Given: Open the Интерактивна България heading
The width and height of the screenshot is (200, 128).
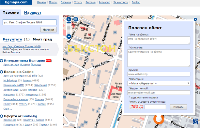Looking at the screenshot, I should tap(24, 60).
